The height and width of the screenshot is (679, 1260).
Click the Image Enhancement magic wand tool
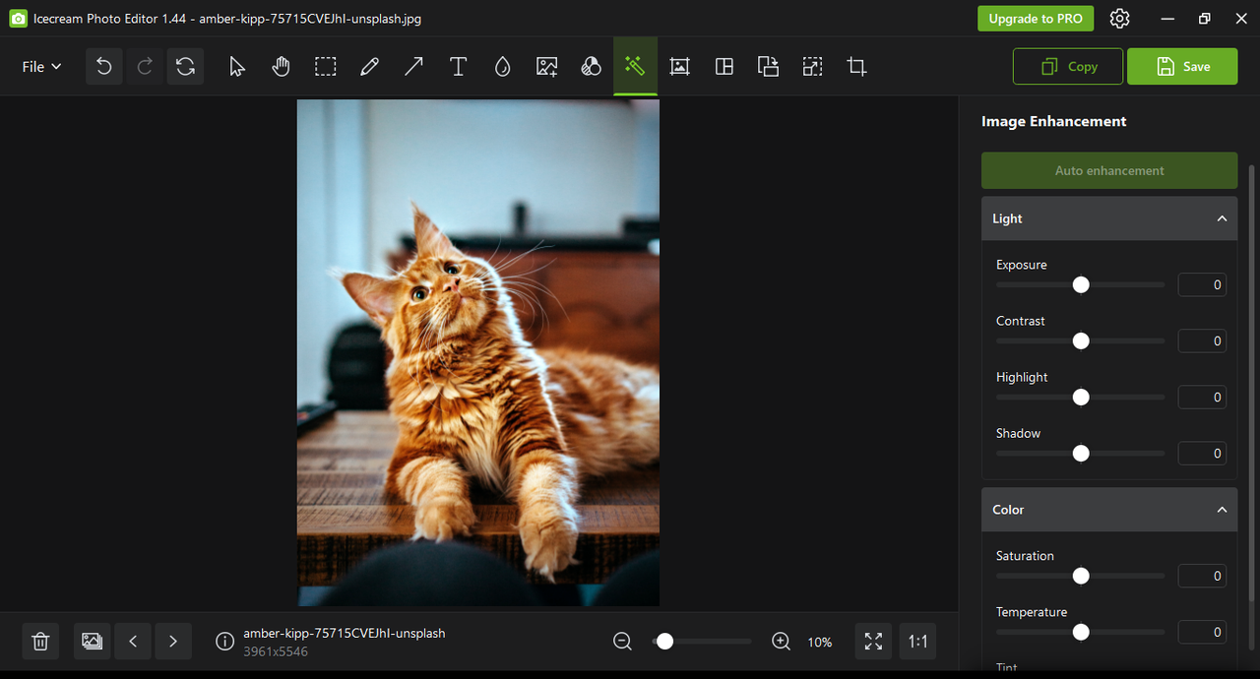click(635, 66)
